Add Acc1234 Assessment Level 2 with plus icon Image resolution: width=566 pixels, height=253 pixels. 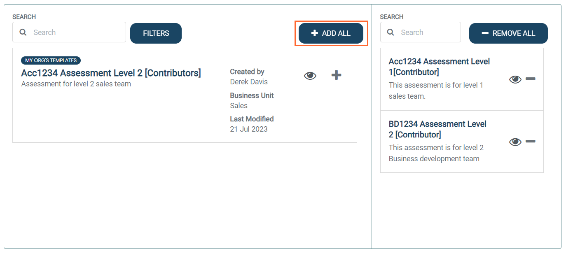click(337, 75)
